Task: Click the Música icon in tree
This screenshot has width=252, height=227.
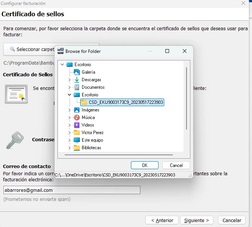Action: coord(77,117)
